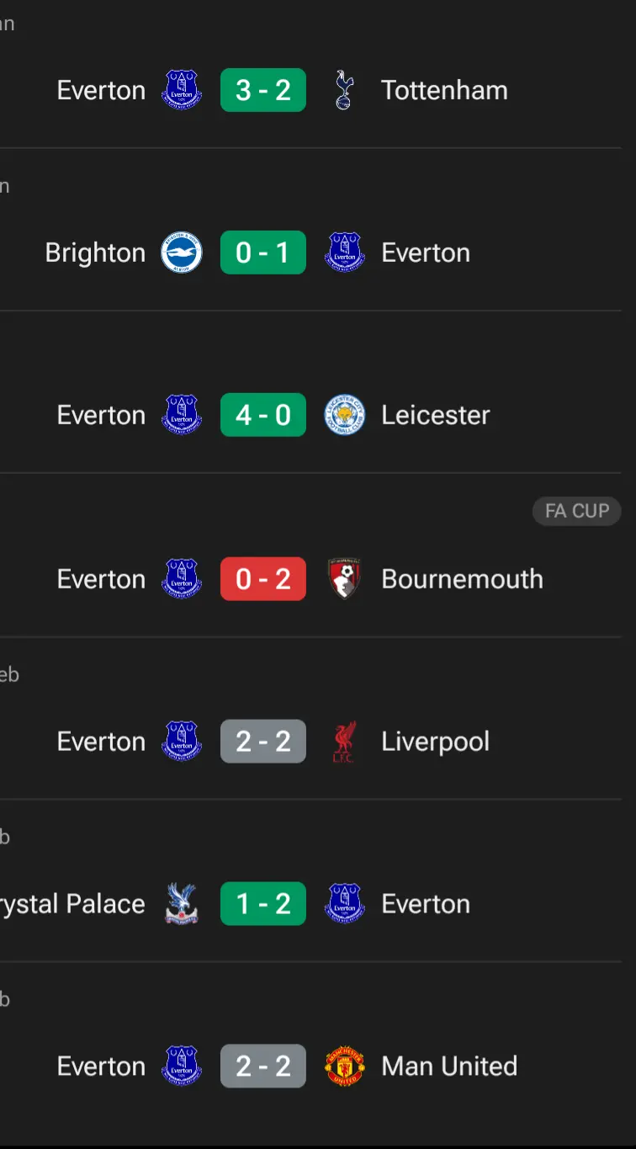Open the 0 - 1 Brighton vs Everton score
Viewport: 636px width, 1149px height.
[x=263, y=253]
